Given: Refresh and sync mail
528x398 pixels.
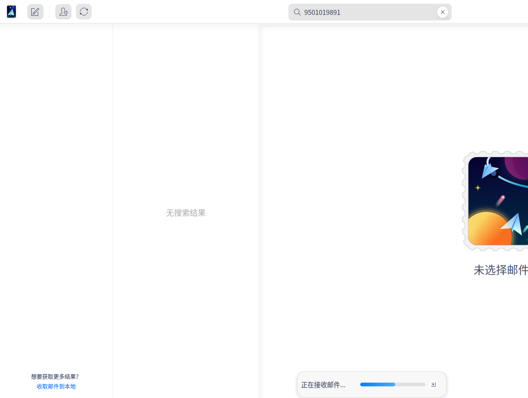Looking at the screenshot, I should [84, 12].
